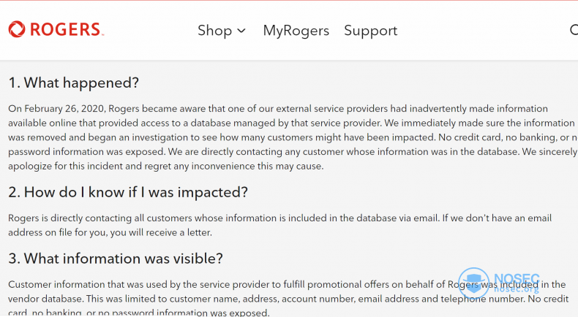Screen dimensions: 578x317
Task: Click the line ending "you will receive a letter"
Action: click(110, 233)
